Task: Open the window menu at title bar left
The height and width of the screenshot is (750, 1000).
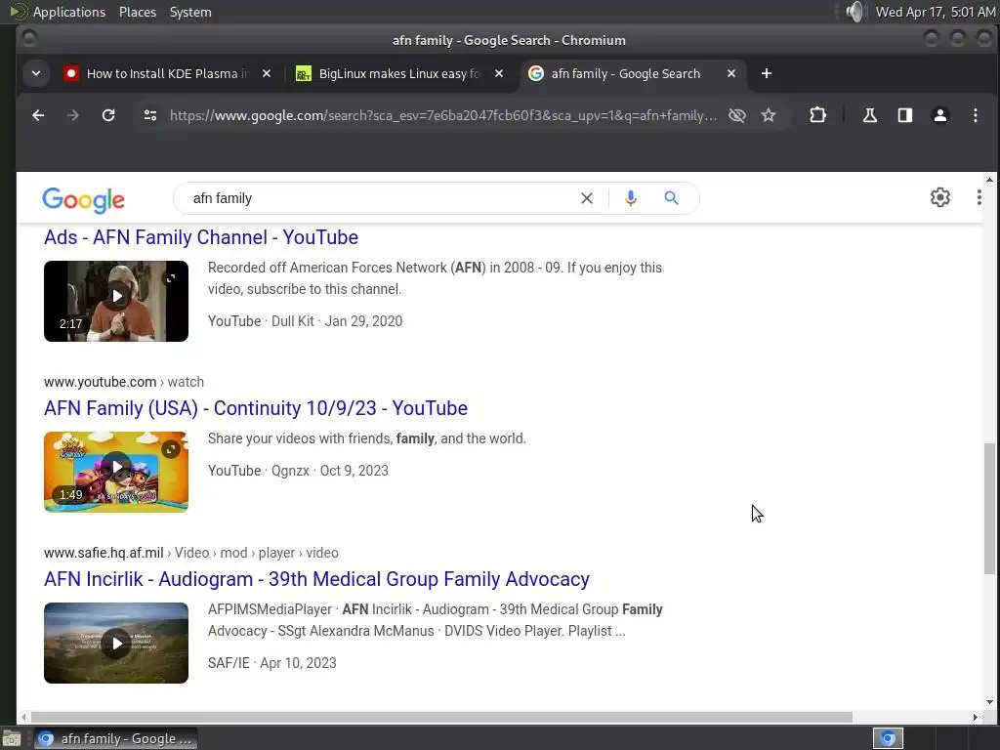Action: pos(28,39)
